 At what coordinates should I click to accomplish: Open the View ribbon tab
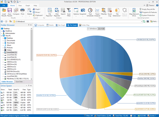[x=20, y=5]
